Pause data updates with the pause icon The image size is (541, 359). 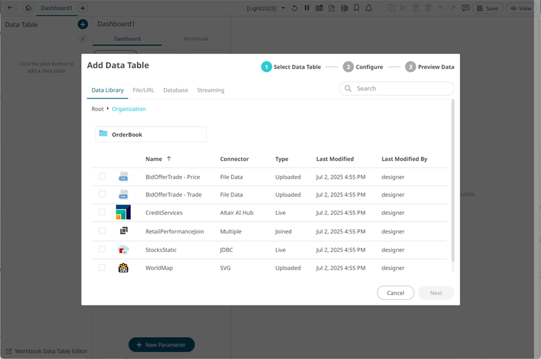[307, 9]
